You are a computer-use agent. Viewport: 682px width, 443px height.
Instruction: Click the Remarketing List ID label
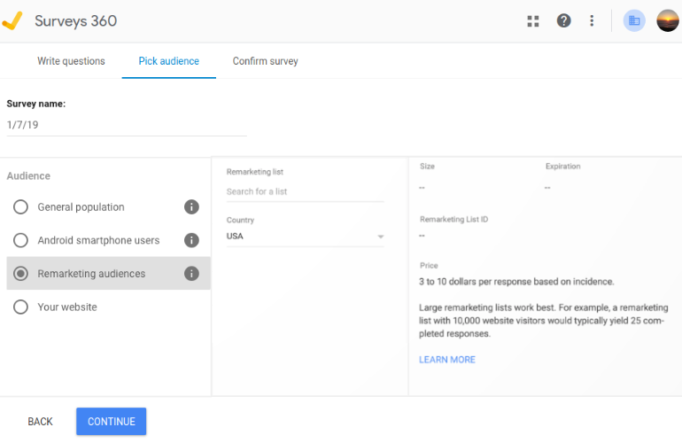tap(453, 219)
